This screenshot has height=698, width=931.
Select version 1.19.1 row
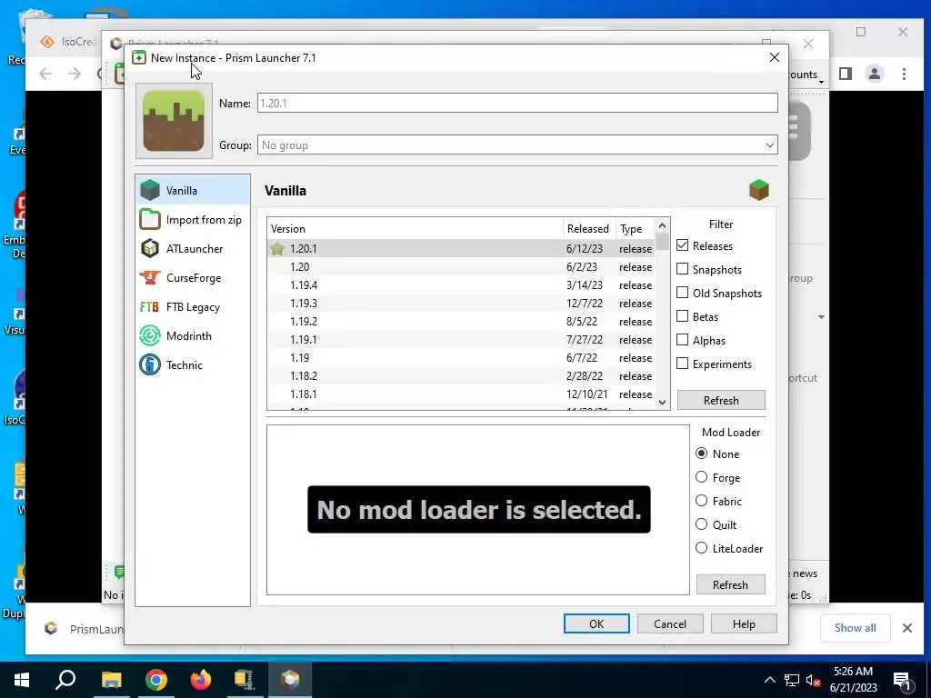[x=461, y=340]
